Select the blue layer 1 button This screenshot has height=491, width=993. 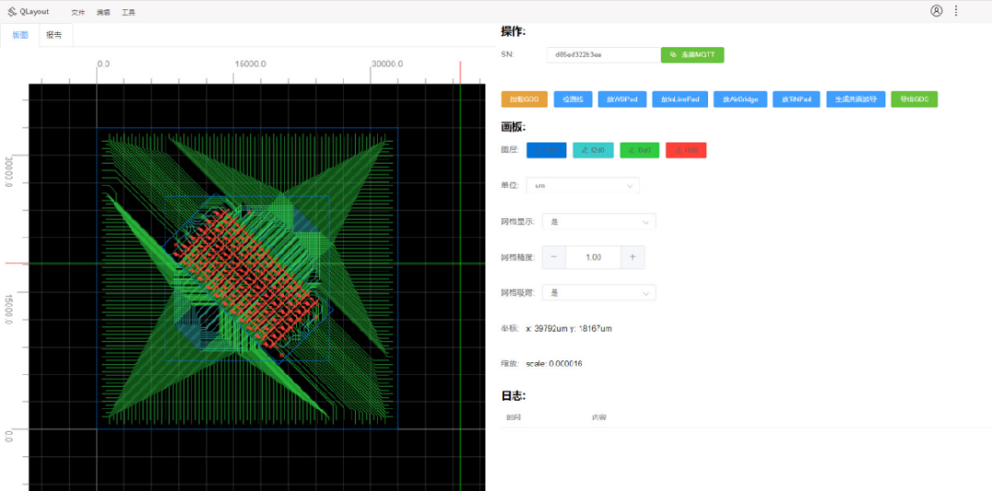(546, 150)
